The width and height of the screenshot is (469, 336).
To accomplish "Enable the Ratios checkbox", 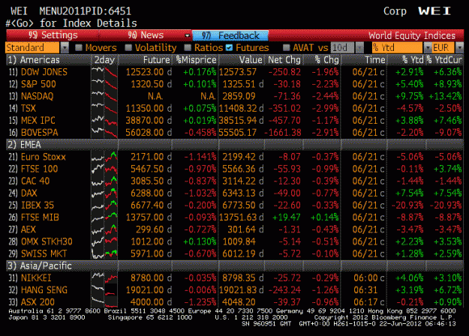I will pyautogui.click(x=188, y=47).
